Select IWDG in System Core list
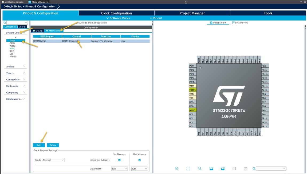The height and width of the screenshot is (174, 307). (12, 46)
